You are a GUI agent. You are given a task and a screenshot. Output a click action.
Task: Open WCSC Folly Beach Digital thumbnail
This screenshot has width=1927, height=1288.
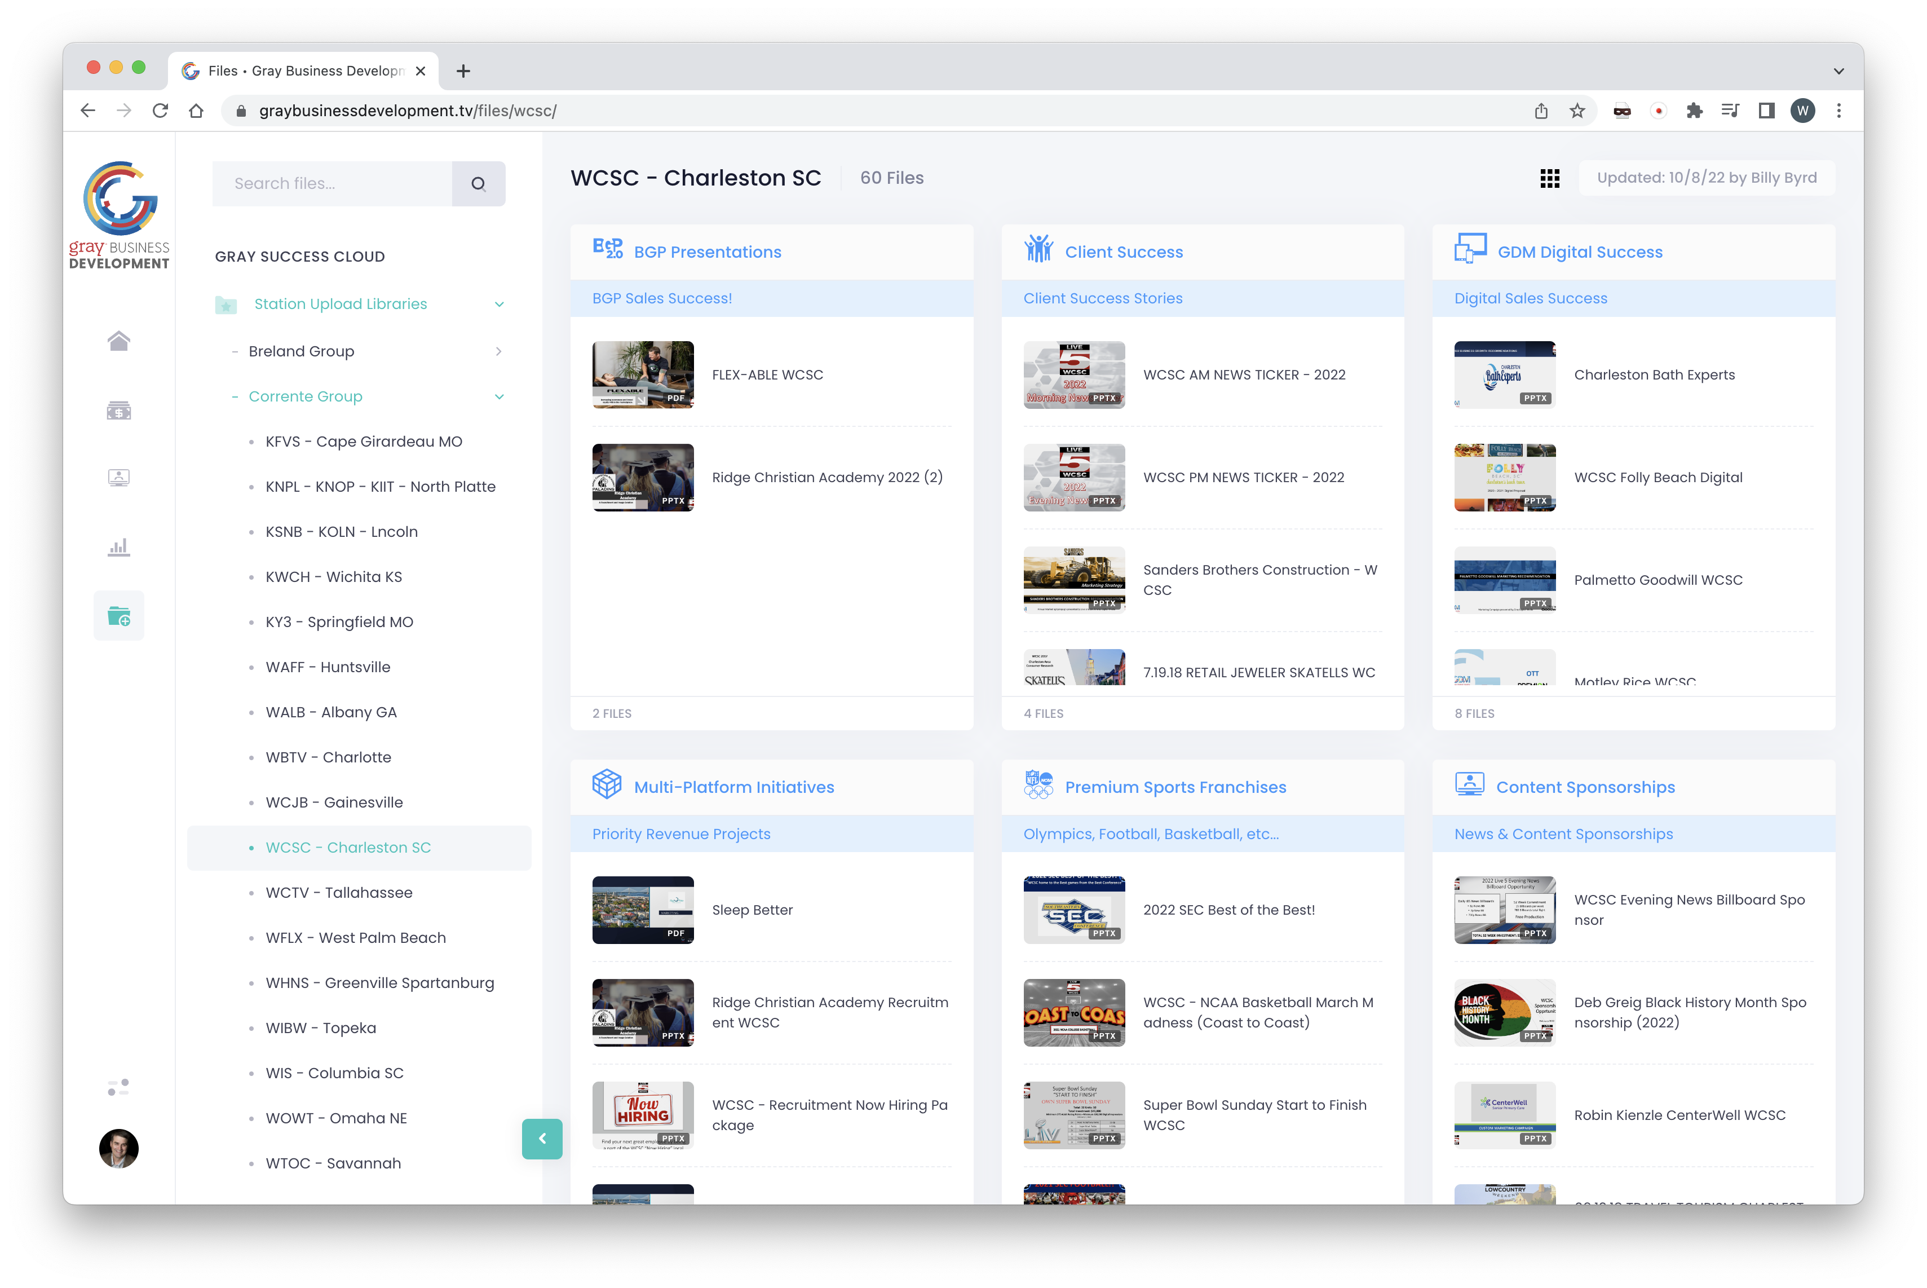coord(1504,477)
